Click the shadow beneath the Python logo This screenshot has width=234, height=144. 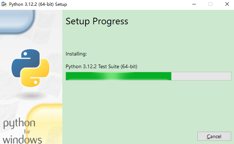pos(31,96)
